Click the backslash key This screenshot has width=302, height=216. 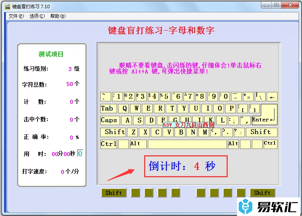point(260,97)
